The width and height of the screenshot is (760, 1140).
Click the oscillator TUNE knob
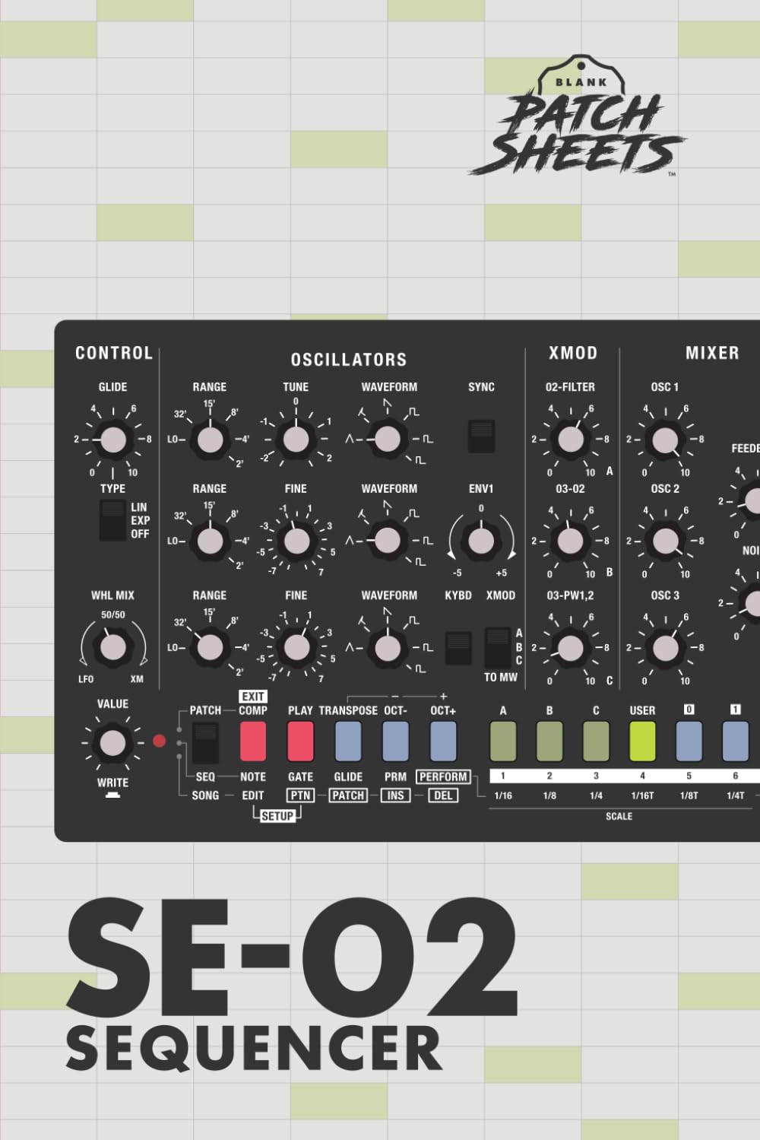296,439
